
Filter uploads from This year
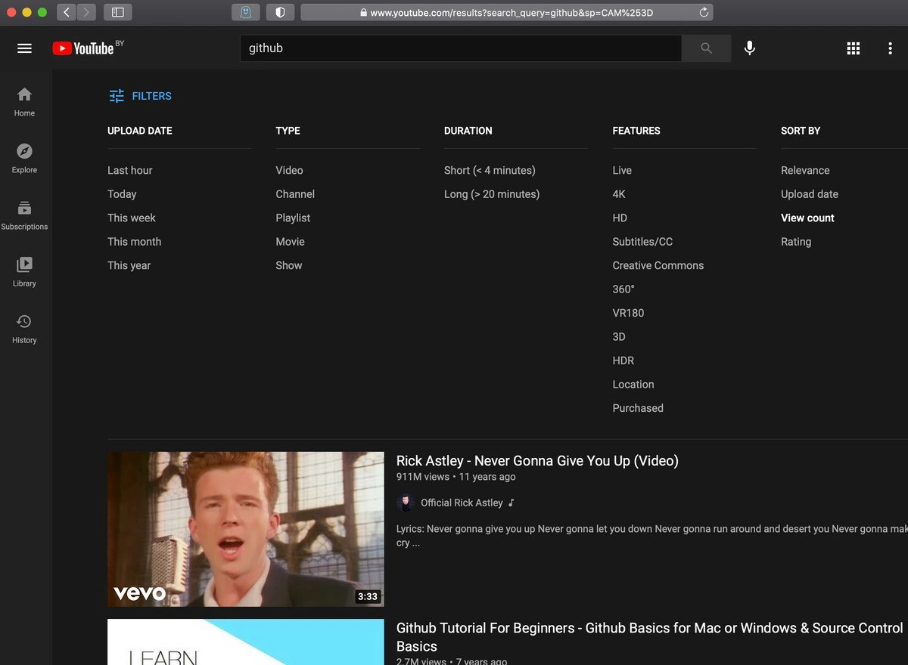click(129, 265)
